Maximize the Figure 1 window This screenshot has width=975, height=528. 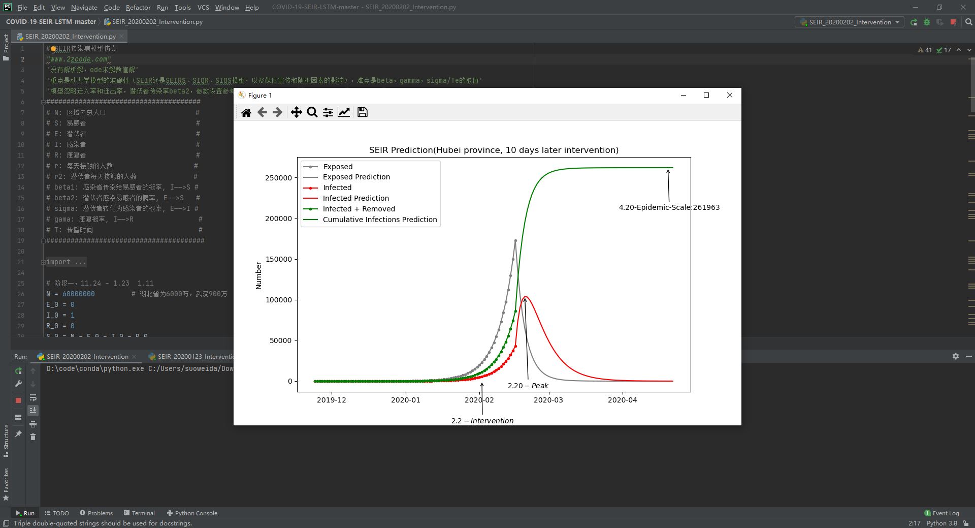706,95
